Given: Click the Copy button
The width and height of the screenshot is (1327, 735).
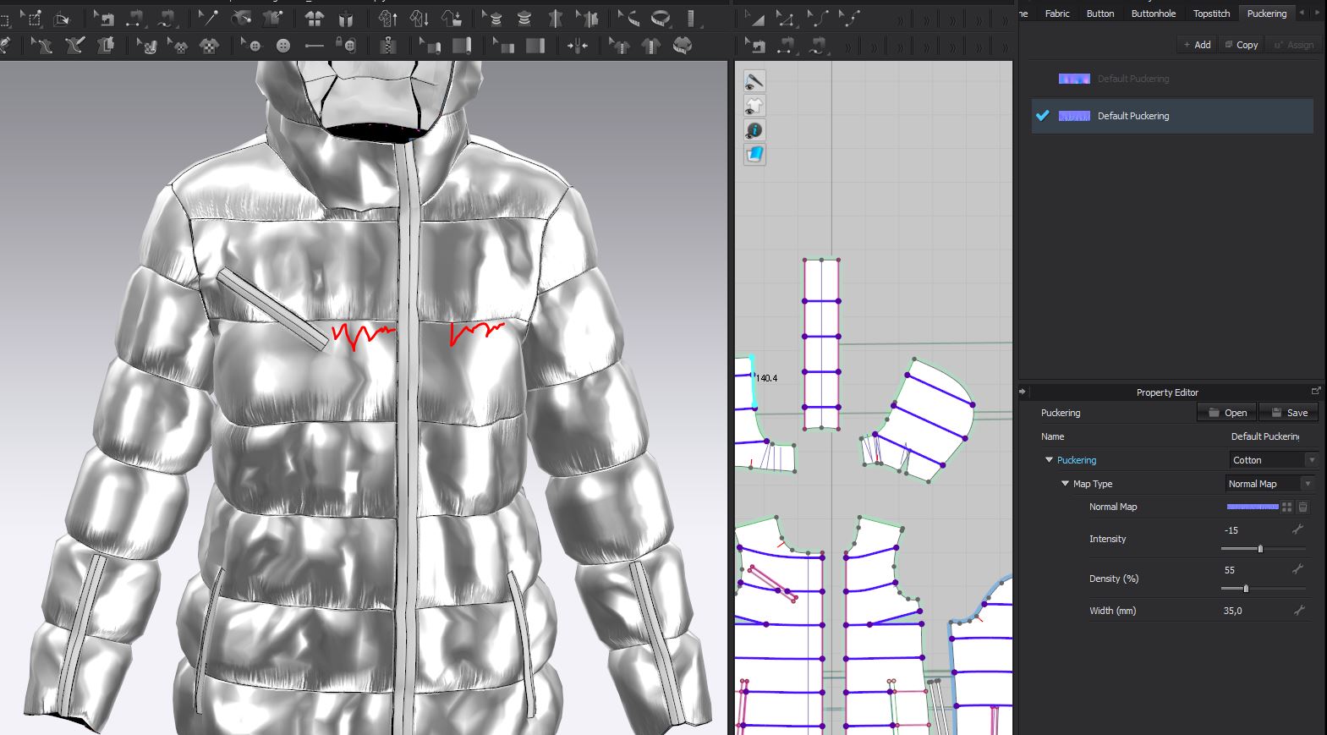Looking at the screenshot, I should tap(1242, 45).
